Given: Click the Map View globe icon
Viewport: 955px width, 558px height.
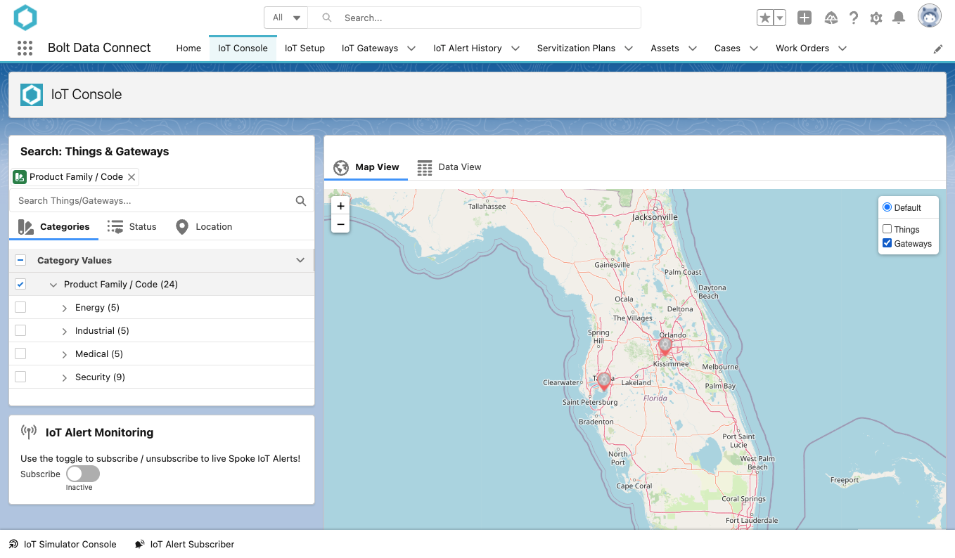Looking at the screenshot, I should pyautogui.click(x=341, y=167).
